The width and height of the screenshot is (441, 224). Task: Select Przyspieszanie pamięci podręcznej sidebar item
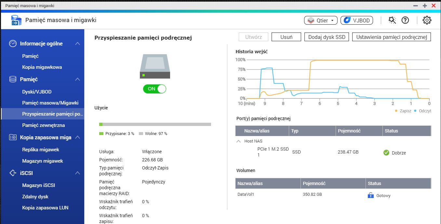pos(42,114)
